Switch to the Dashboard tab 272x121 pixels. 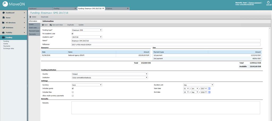40,8
